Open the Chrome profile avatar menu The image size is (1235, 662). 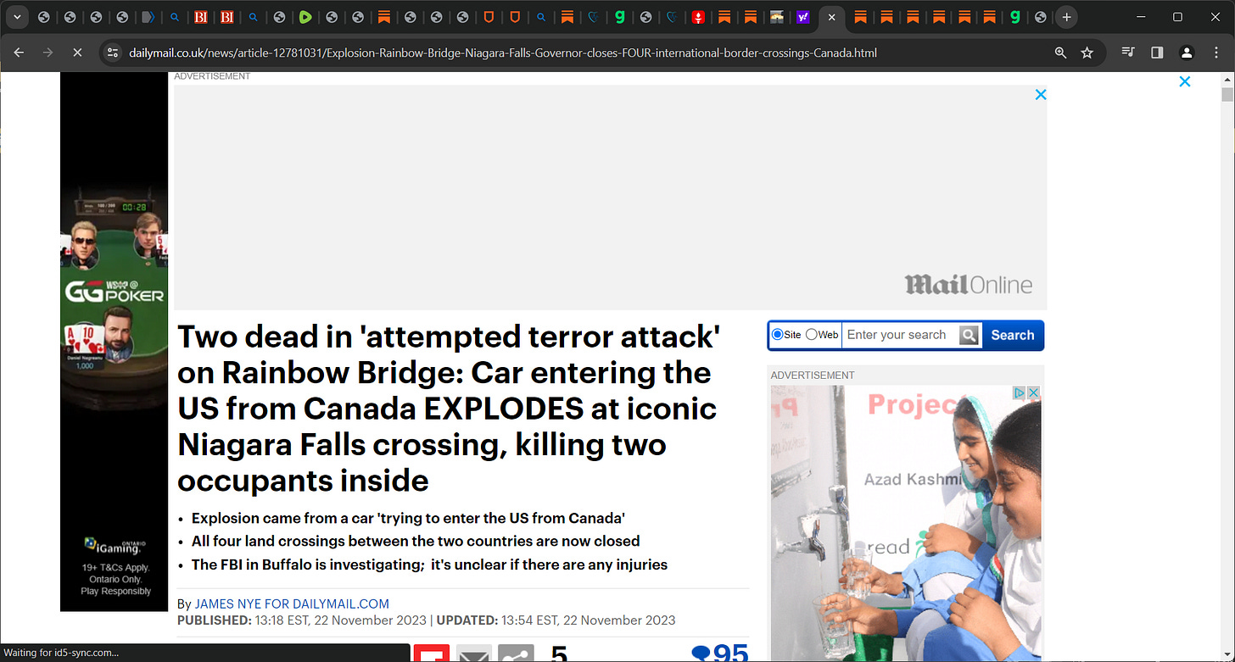(x=1187, y=53)
